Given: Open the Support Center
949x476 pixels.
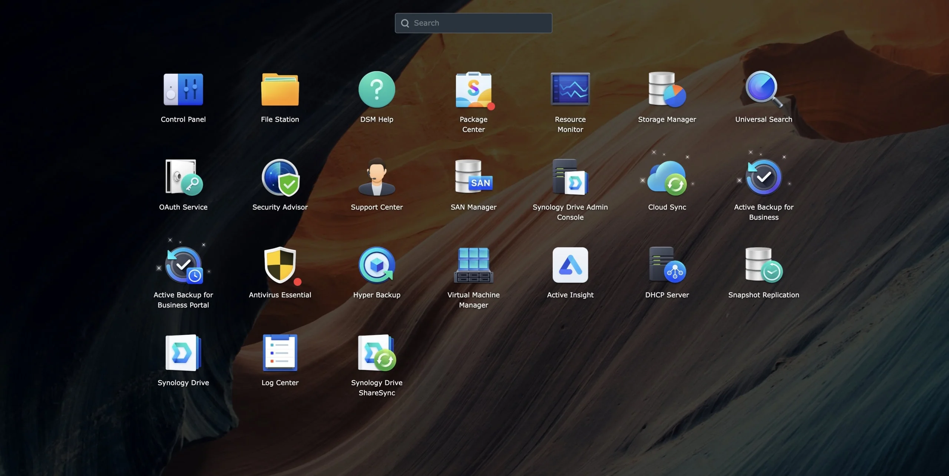Looking at the screenshot, I should pyautogui.click(x=377, y=177).
